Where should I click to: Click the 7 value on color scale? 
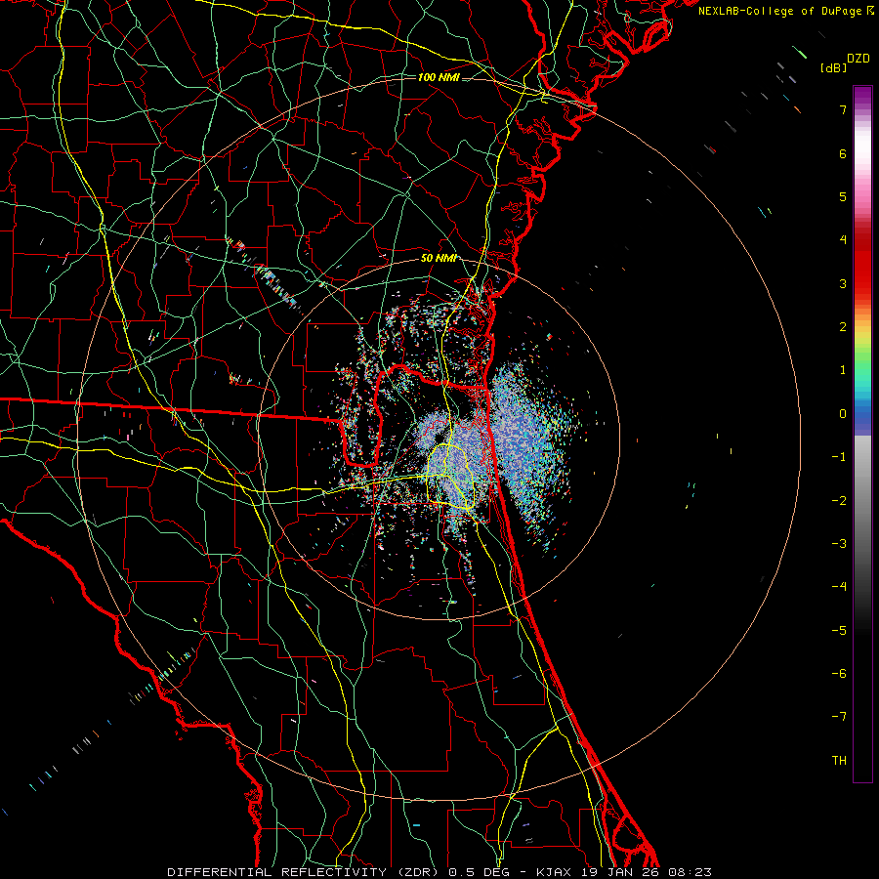[x=843, y=109]
